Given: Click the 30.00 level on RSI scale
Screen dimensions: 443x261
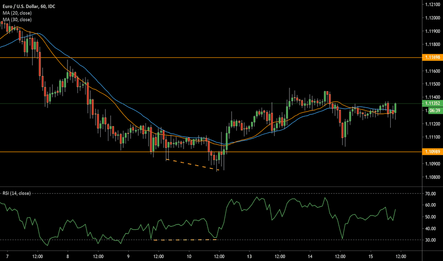Looking at the screenshot, I should (431, 240).
